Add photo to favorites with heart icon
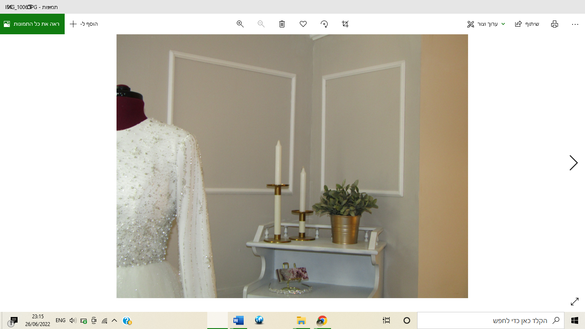585x329 pixels. [303, 24]
